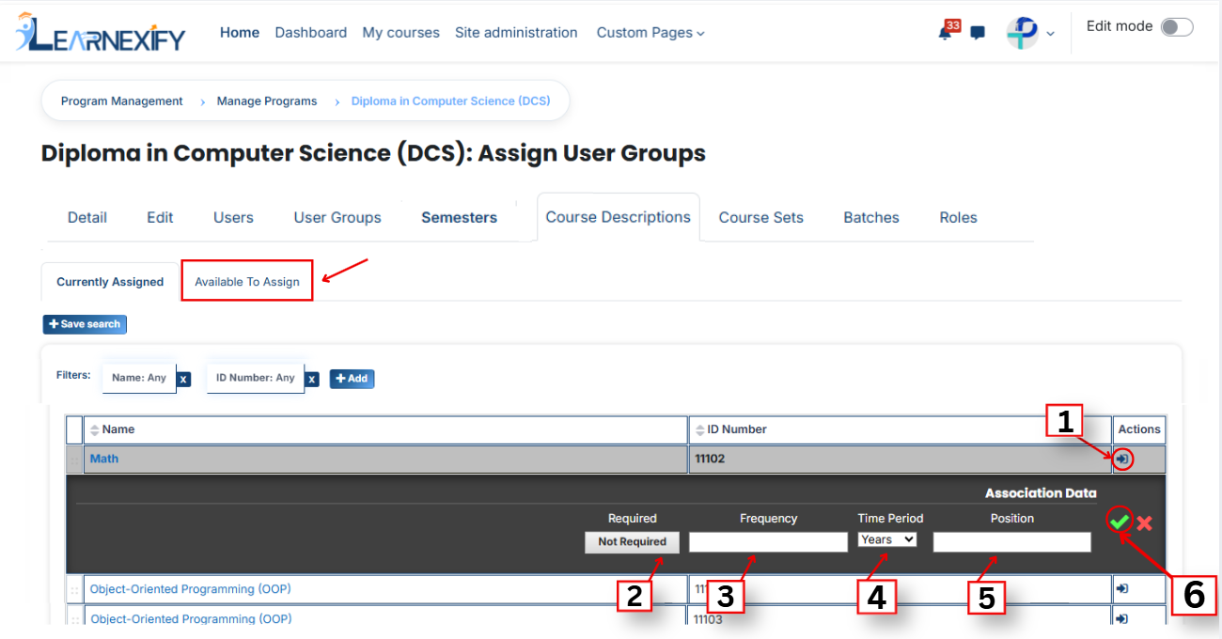The width and height of the screenshot is (1222, 639).
Task: Open the Dashboard menu item
Action: (x=311, y=33)
